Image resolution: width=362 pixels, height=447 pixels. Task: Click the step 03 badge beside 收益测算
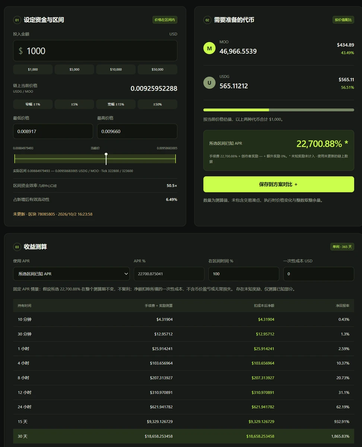click(x=17, y=247)
